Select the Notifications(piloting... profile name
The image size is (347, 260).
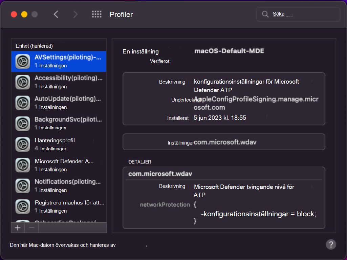tap(68, 182)
